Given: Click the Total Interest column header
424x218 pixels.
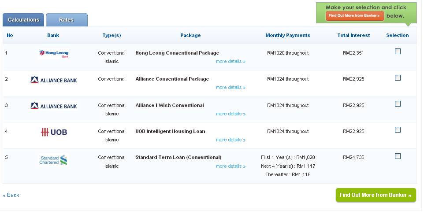Looking at the screenshot, I should (x=353, y=35).
